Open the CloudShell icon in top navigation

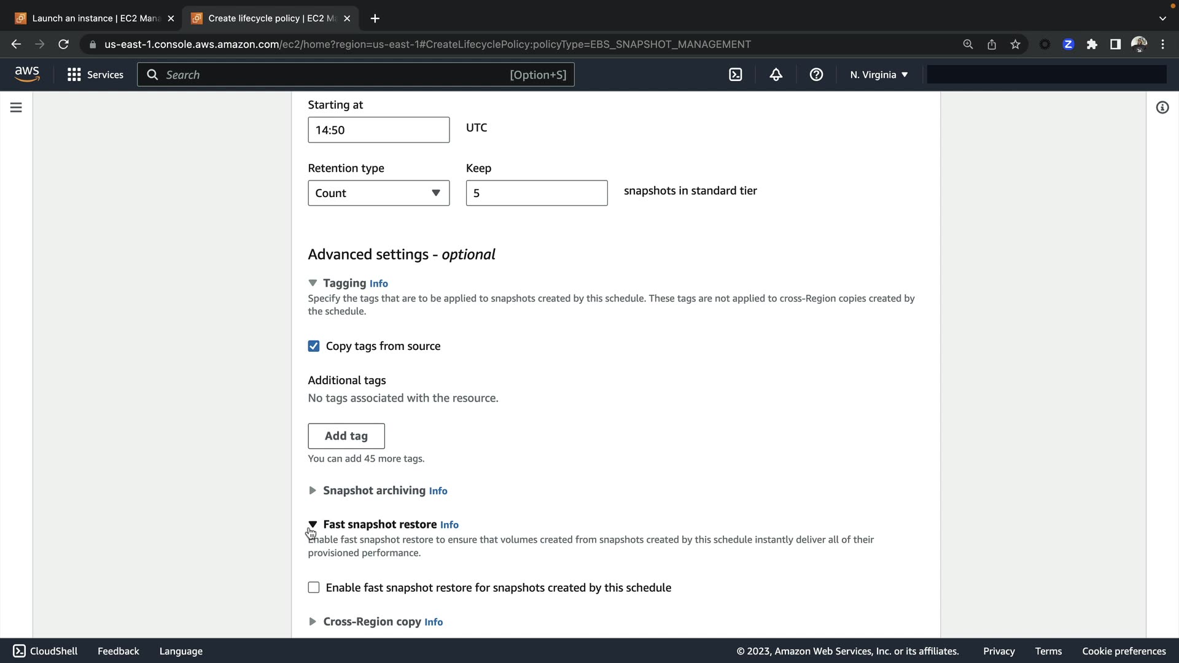[735, 74]
